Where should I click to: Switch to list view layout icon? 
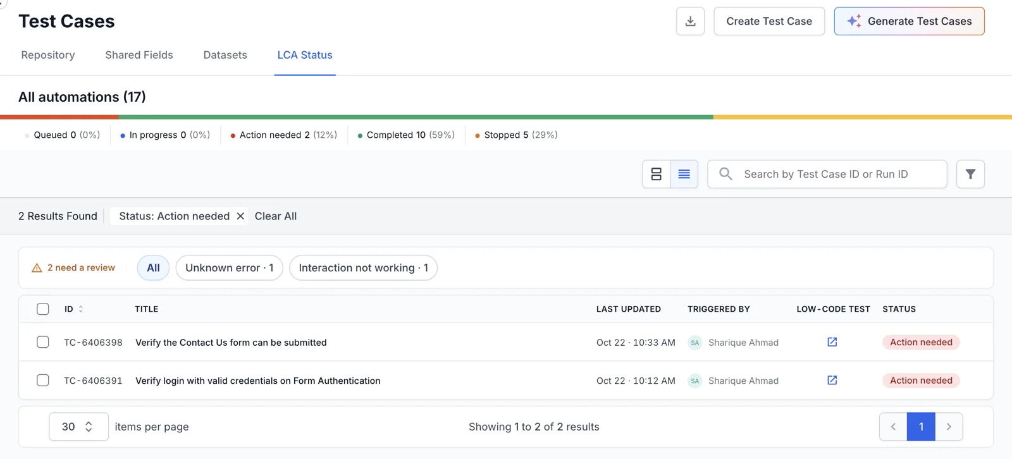click(x=684, y=174)
